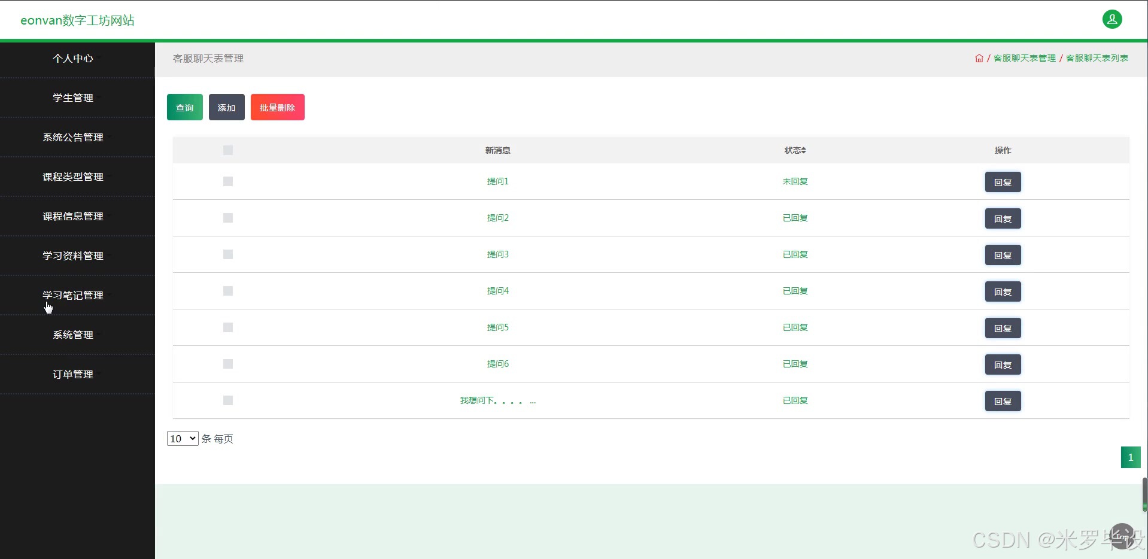The image size is (1148, 559).
Task: Click the 已回复 status of 提问5
Action: coord(795,327)
